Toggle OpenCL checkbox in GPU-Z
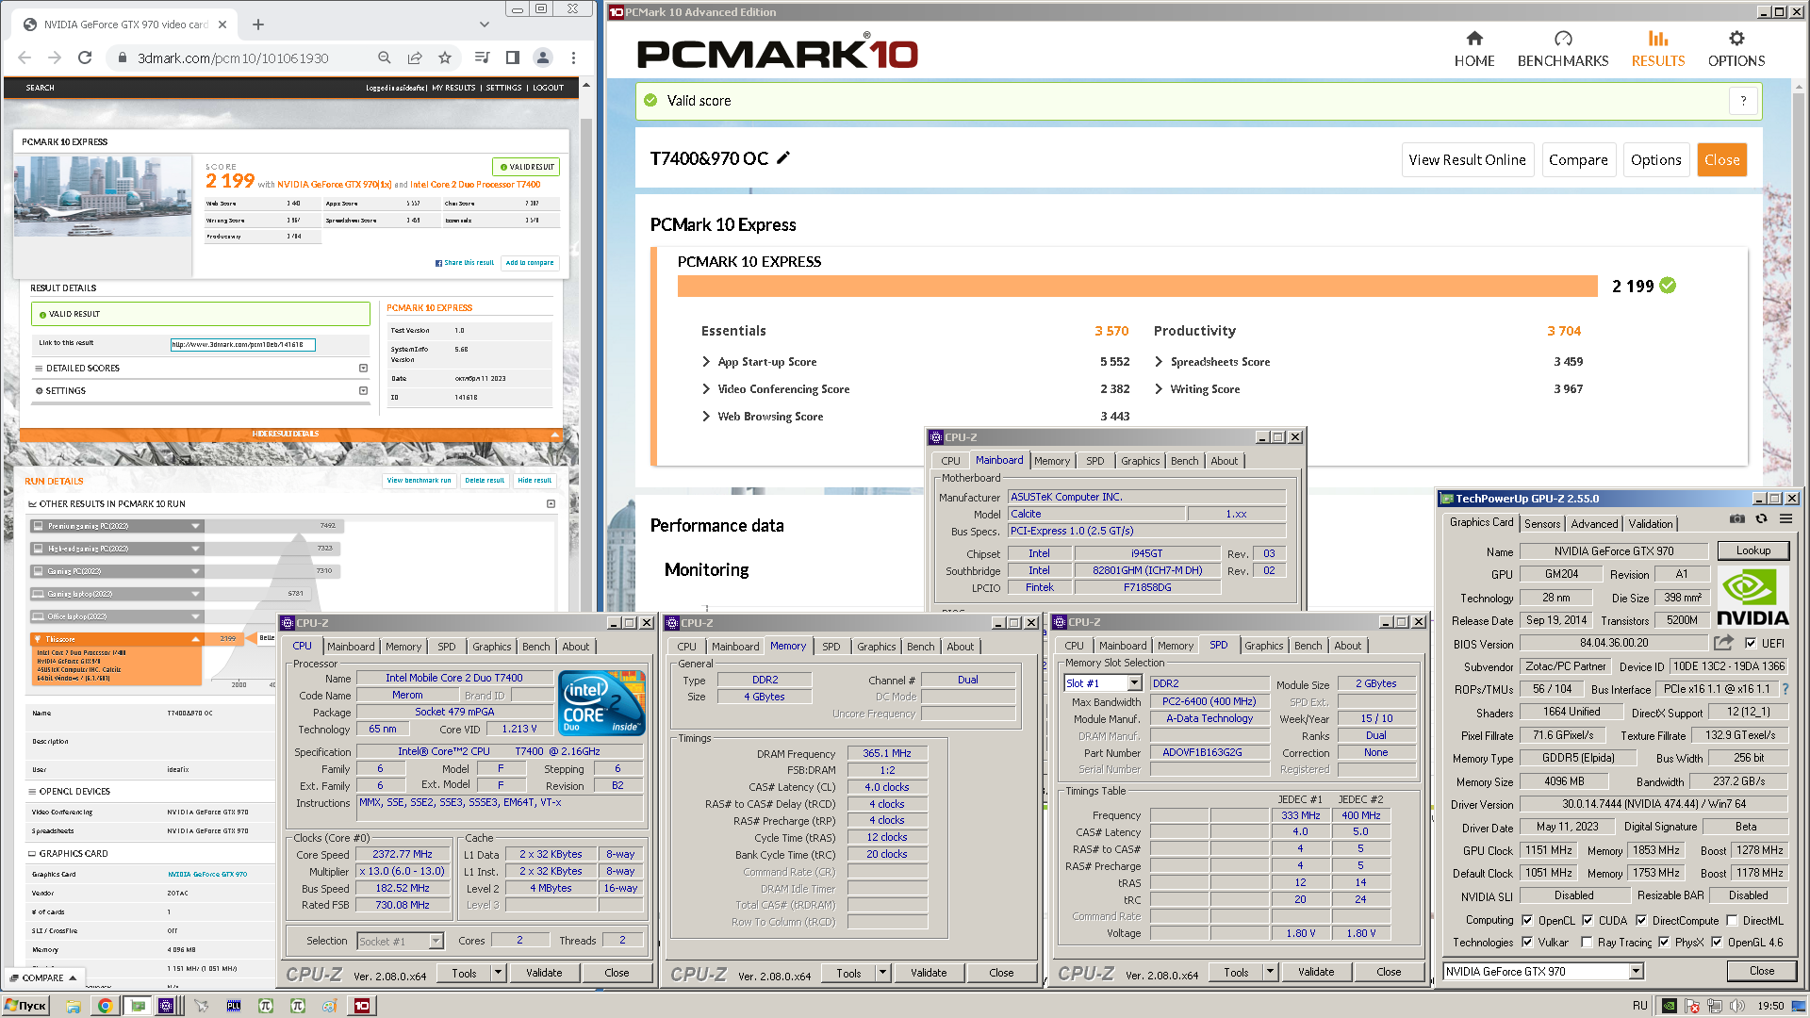The width and height of the screenshot is (1810, 1018). coord(1527,921)
